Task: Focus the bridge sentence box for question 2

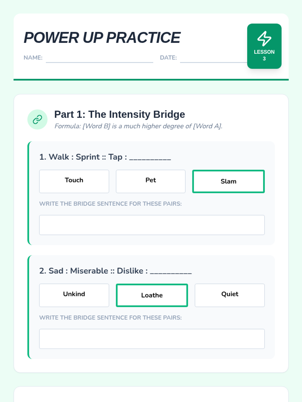Action: (152, 339)
